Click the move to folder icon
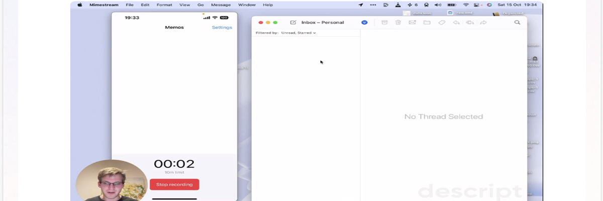 (x=427, y=23)
